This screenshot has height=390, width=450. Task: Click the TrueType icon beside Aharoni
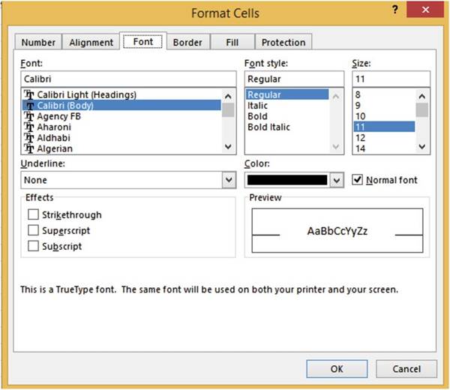[x=30, y=127]
